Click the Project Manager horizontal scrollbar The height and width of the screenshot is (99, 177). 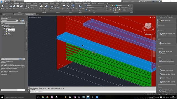point(13,90)
